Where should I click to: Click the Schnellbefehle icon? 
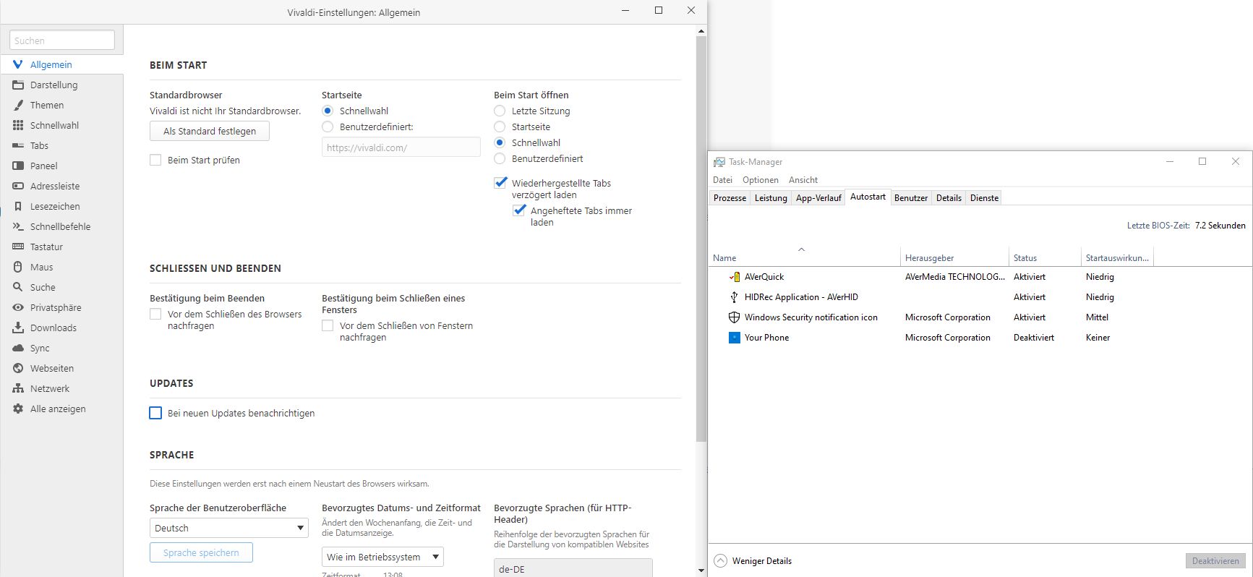click(x=18, y=226)
